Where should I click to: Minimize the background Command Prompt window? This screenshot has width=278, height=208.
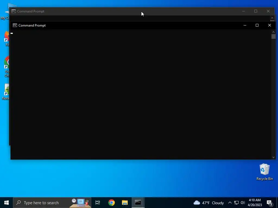(x=244, y=11)
